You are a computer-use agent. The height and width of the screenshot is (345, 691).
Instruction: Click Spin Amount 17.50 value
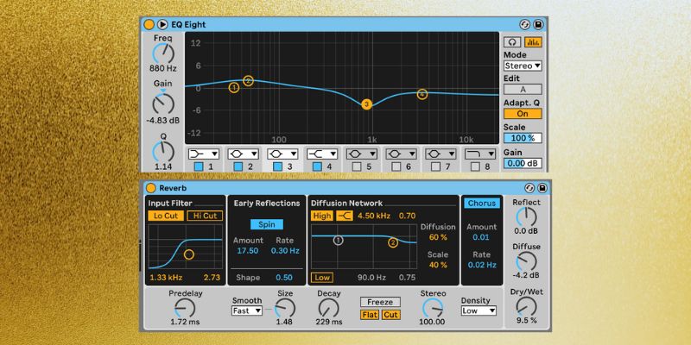(248, 251)
